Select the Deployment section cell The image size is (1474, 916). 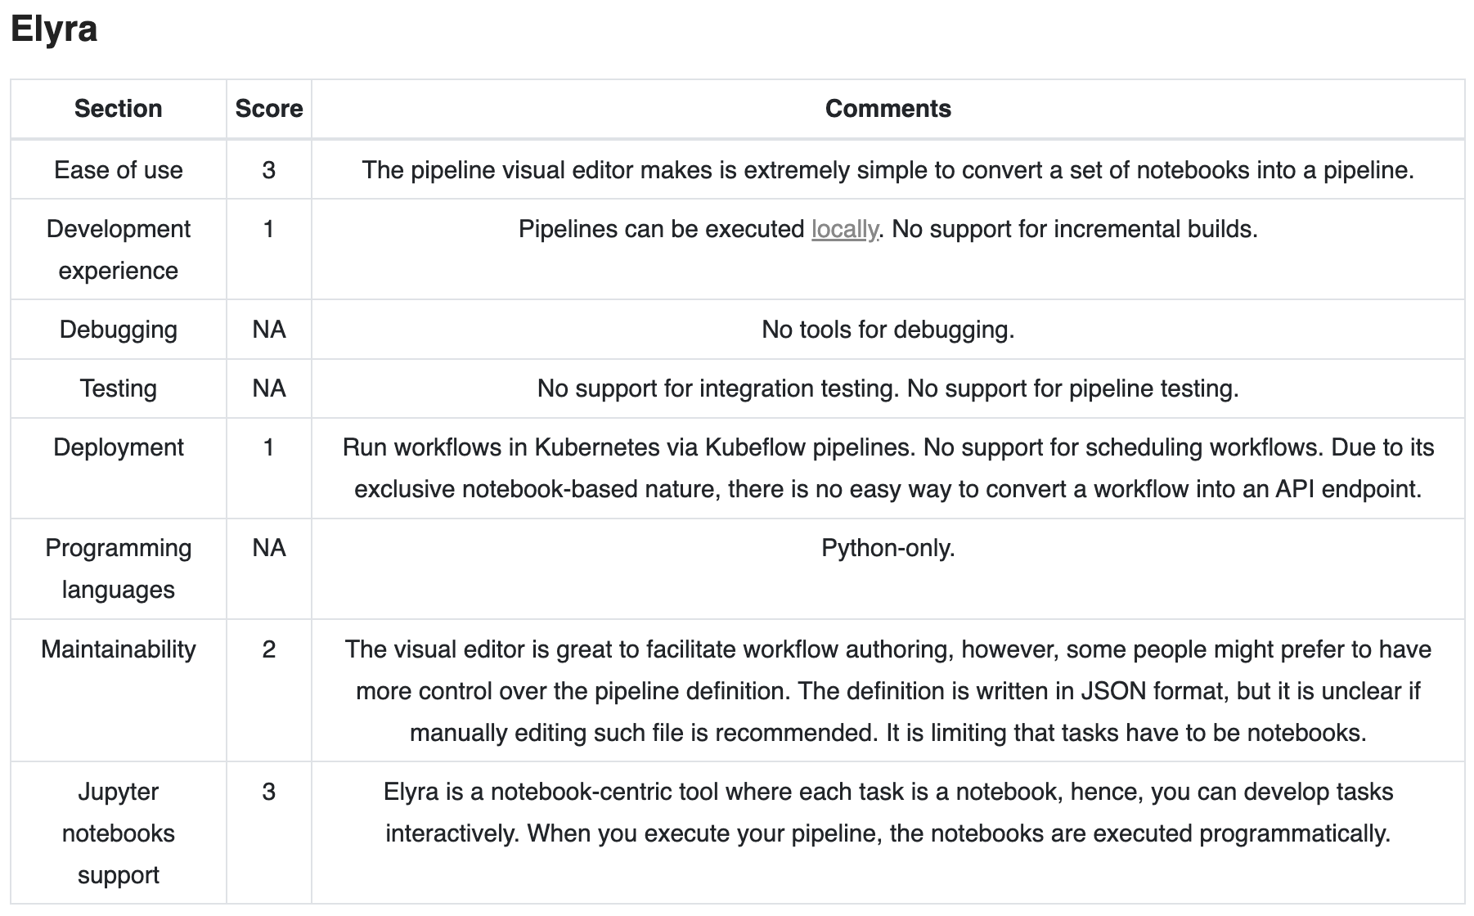118,447
